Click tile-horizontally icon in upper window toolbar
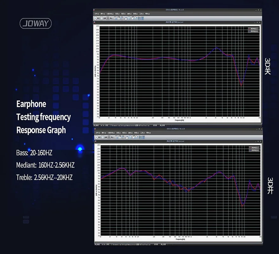 pos(139,18)
